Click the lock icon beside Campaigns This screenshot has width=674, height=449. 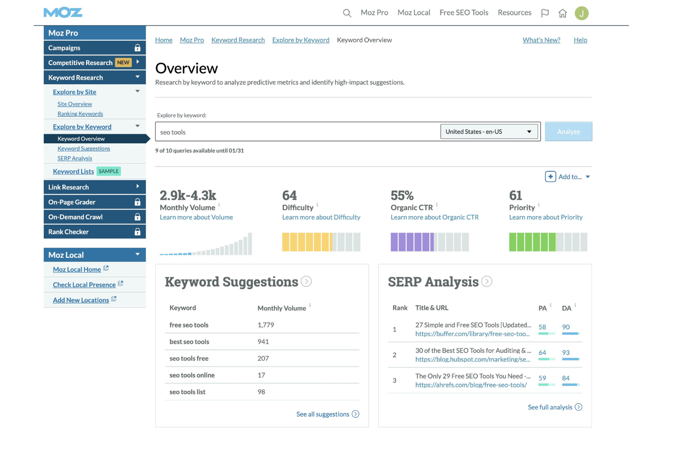[x=138, y=48]
